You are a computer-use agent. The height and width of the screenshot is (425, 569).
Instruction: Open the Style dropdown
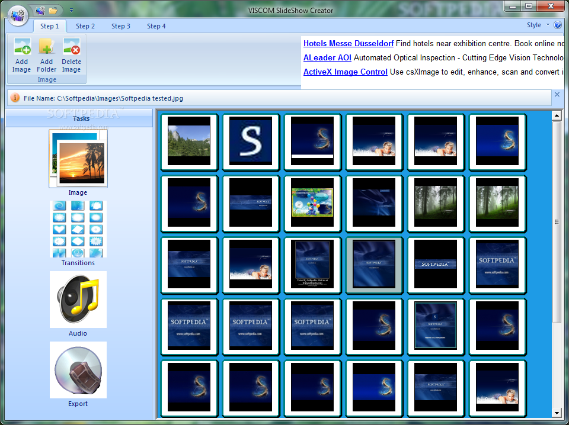[538, 25]
